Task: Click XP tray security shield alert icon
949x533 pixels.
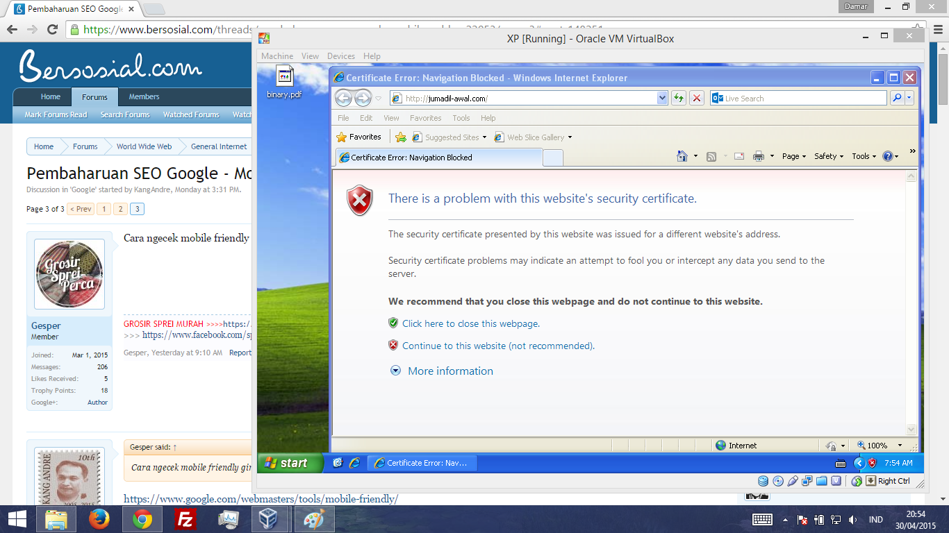Action: click(872, 463)
